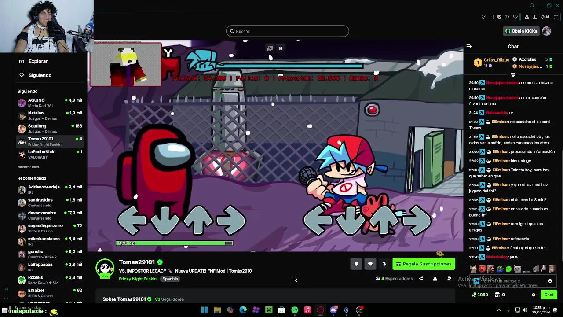Click the share stream icon
This screenshot has height=317, width=563.
point(421,279)
